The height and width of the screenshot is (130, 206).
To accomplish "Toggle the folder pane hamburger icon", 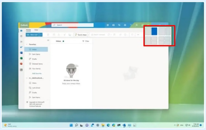I will [x=48, y=40].
